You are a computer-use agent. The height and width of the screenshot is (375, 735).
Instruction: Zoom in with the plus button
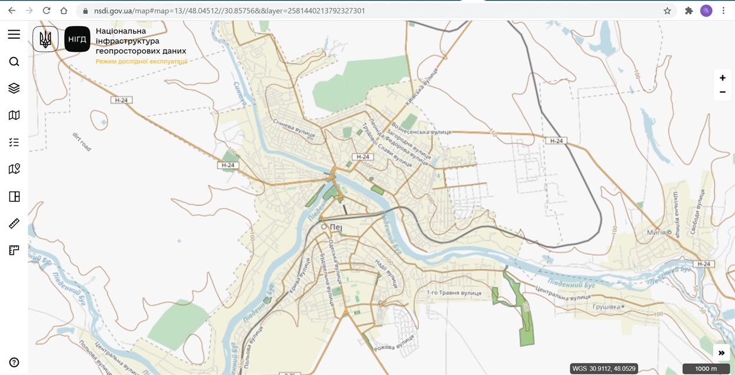(x=723, y=78)
